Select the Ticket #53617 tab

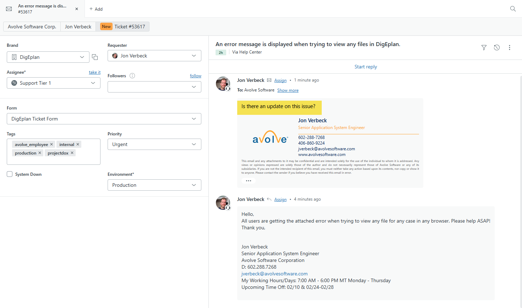(123, 27)
